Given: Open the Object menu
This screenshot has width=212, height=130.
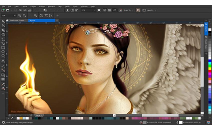Looking at the screenshot, I should [33, 6].
